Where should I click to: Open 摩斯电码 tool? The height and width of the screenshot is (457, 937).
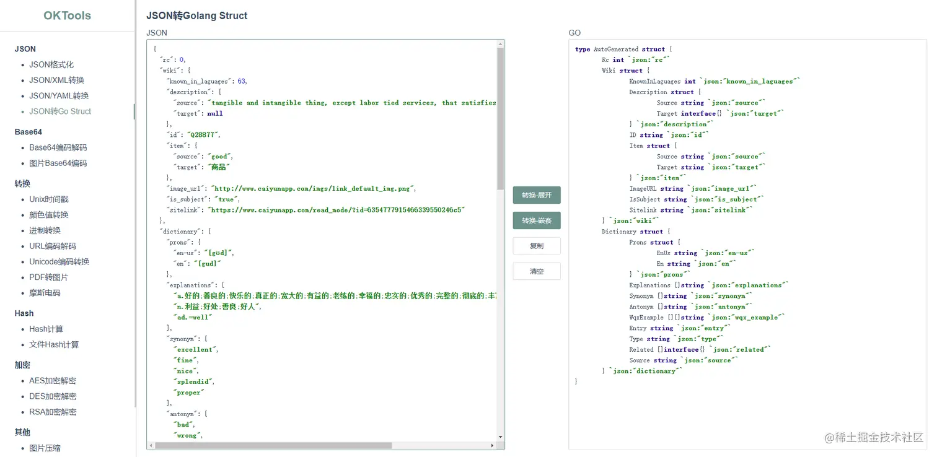[45, 292]
